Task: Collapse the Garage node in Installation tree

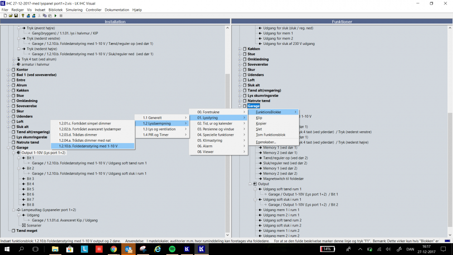Action: (8, 148)
